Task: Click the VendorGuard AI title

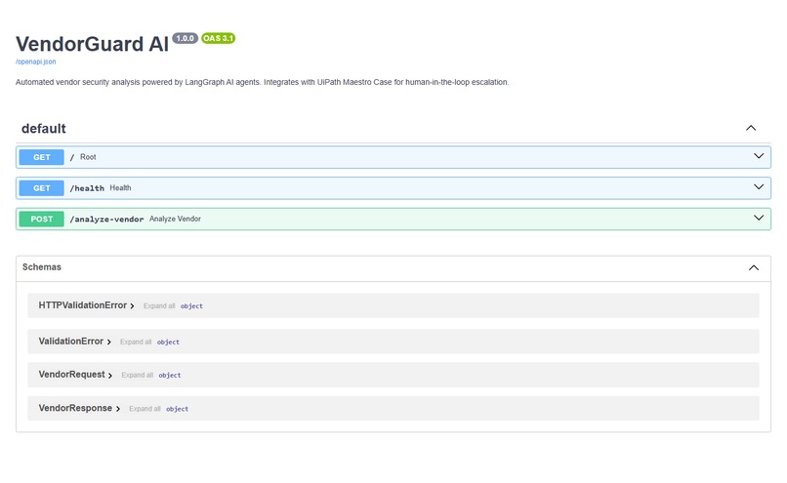Action: coord(93,44)
